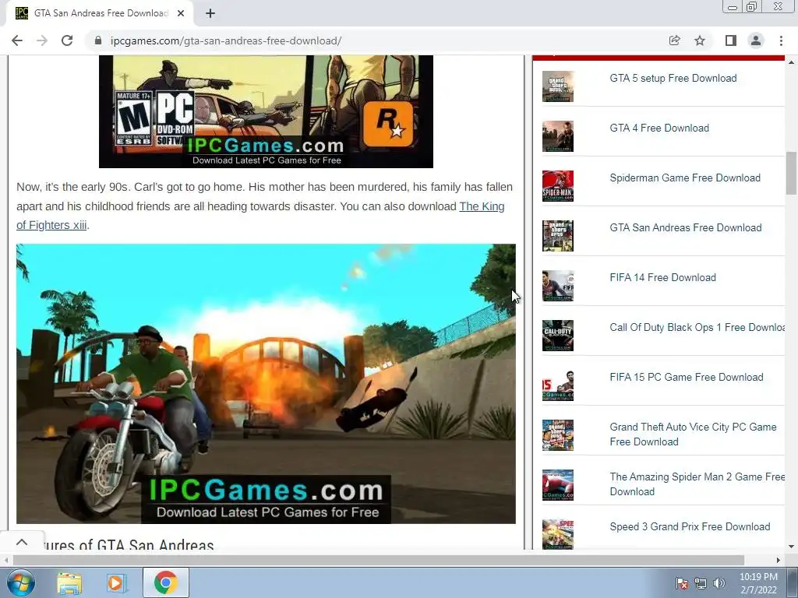Click the horizontal scrollbar right arrow
The width and height of the screenshot is (798, 598).
(779, 560)
